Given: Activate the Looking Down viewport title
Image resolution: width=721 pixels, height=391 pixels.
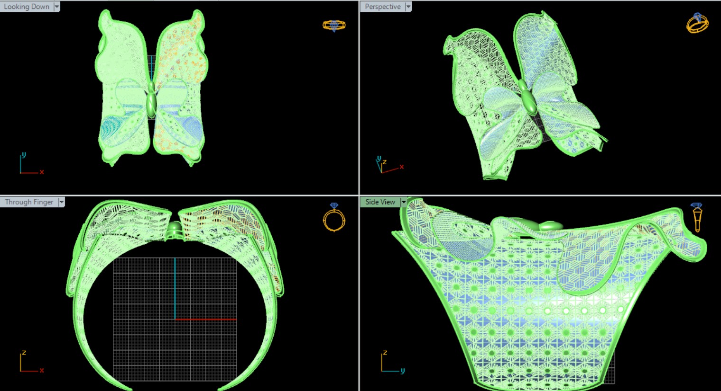Looking at the screenshot, I should [x=27, y=7].
